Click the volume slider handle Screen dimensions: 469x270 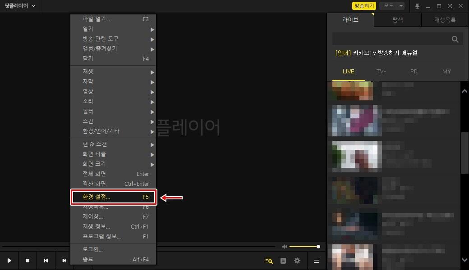pyautogui.click(x=318, y=247)
